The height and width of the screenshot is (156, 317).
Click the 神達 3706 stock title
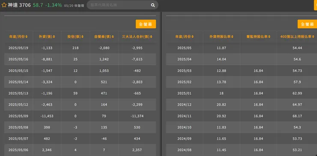click(x=19, y=5)
